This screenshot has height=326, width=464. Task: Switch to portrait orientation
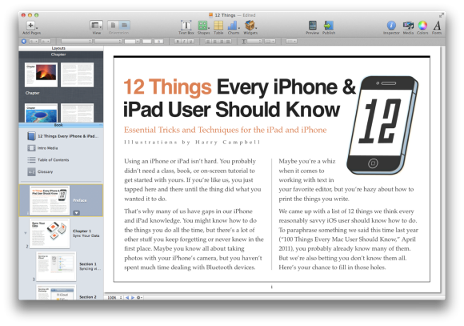pyautogui.click(x=113, y=26)
